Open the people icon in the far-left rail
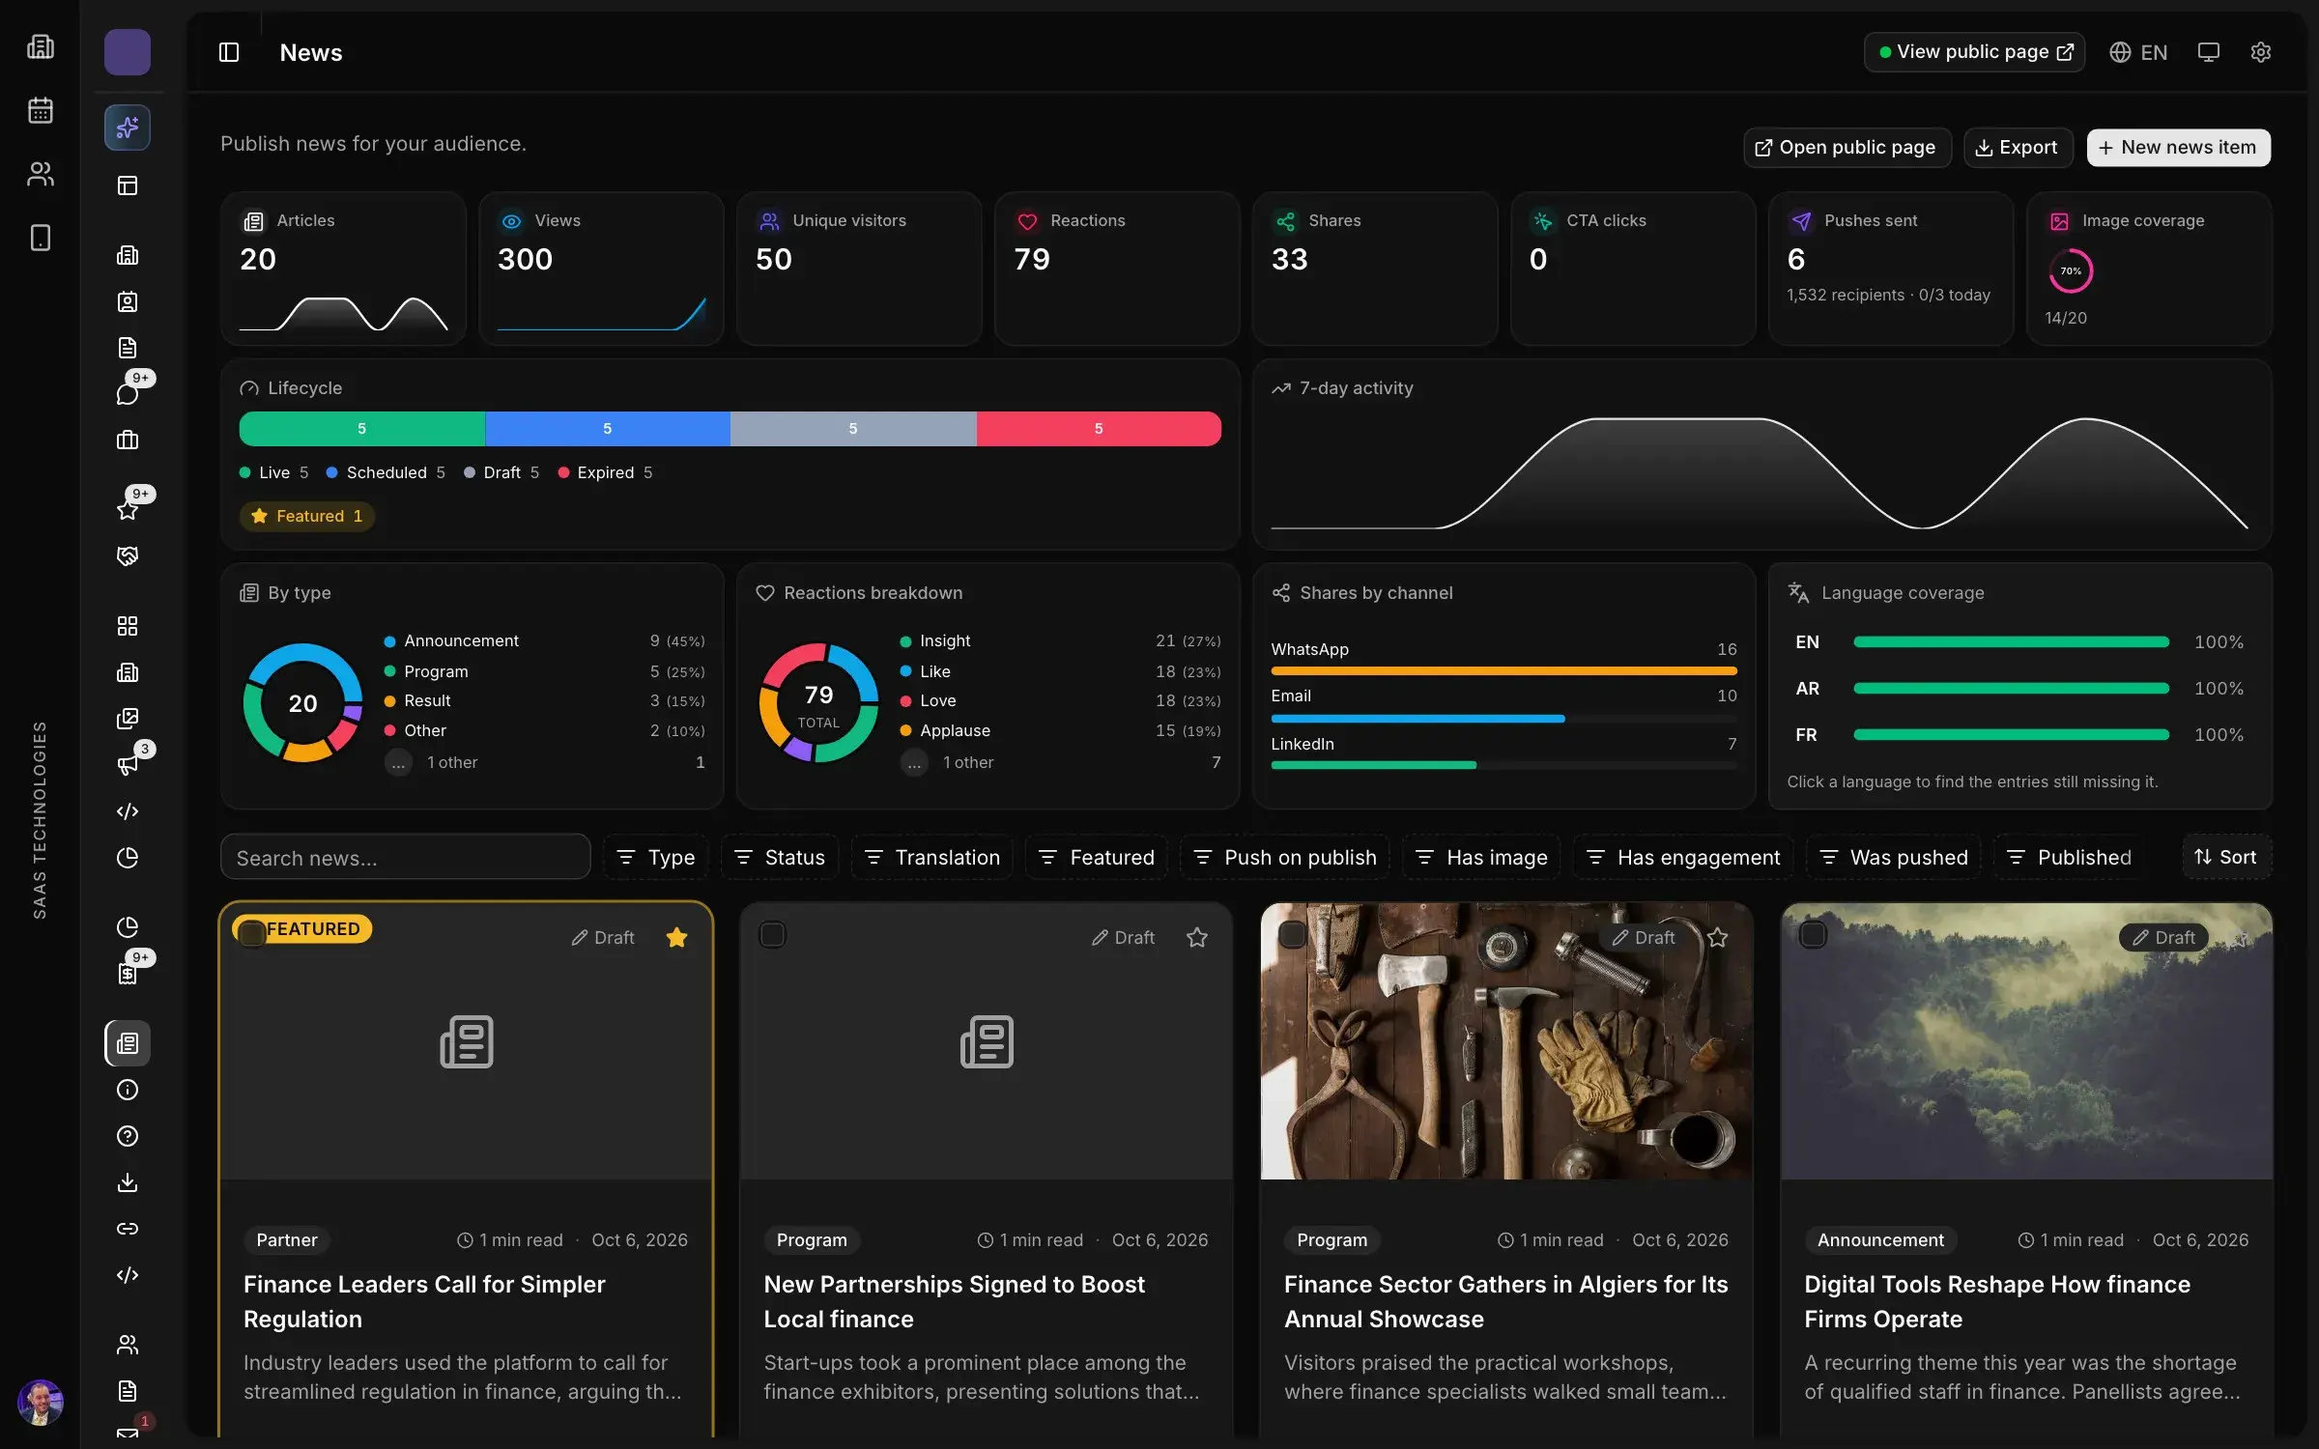 point(41,174)
